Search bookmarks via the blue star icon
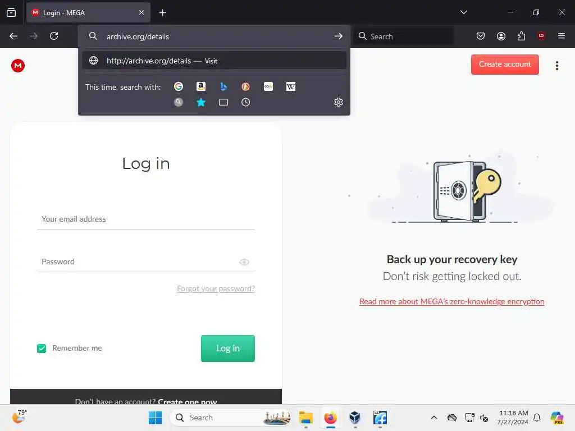This screenshot has height=431, width=575. click(x=201, y=102)
